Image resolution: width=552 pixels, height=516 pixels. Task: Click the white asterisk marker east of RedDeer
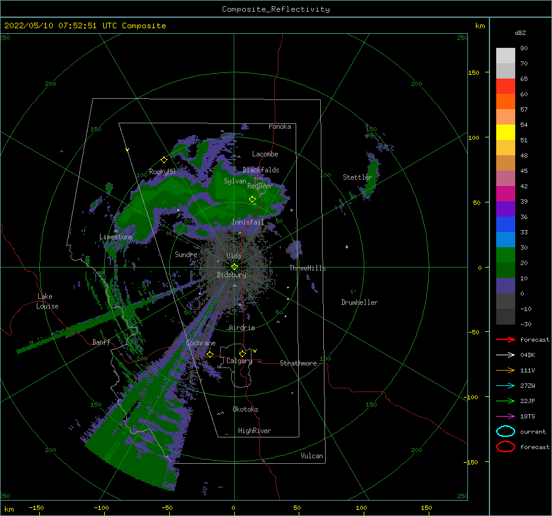coord(291,210)
